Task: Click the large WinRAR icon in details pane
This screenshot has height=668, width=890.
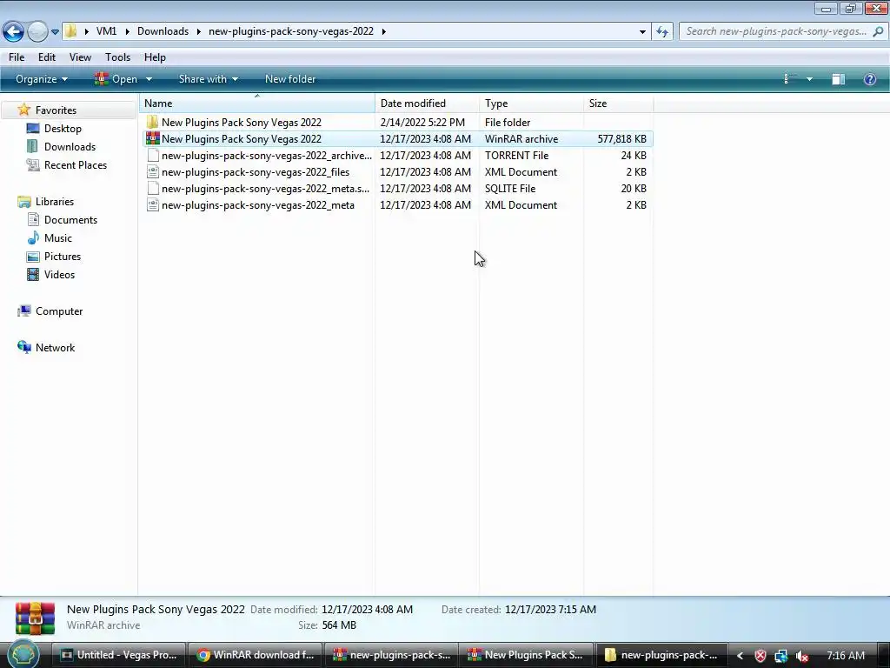Action: click(x=35, y=618)
